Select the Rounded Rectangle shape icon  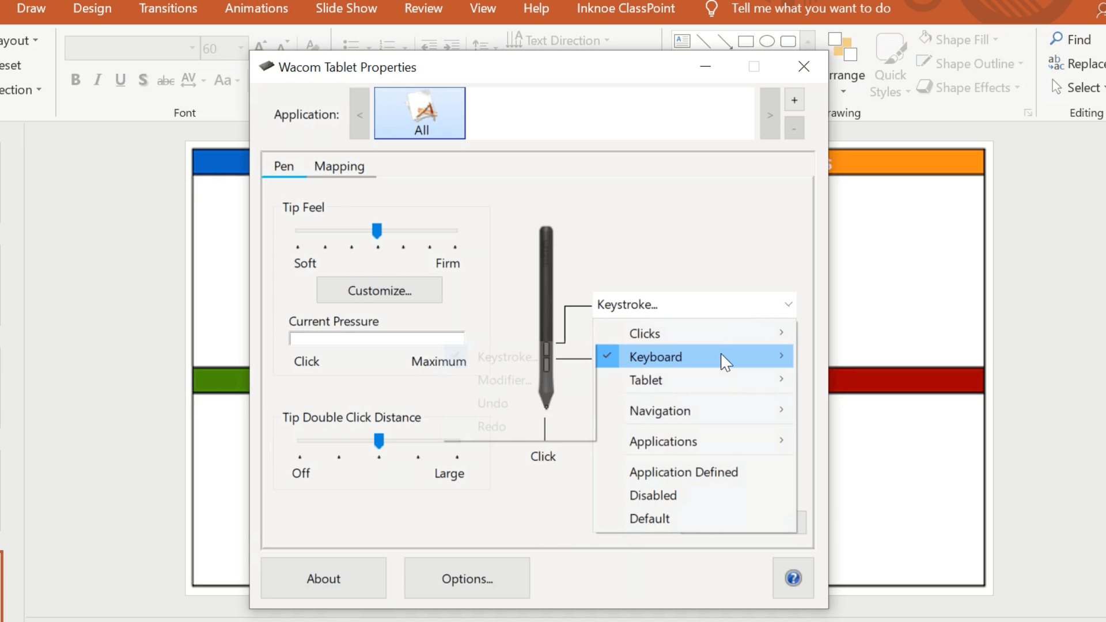click(x=788, y=41)
